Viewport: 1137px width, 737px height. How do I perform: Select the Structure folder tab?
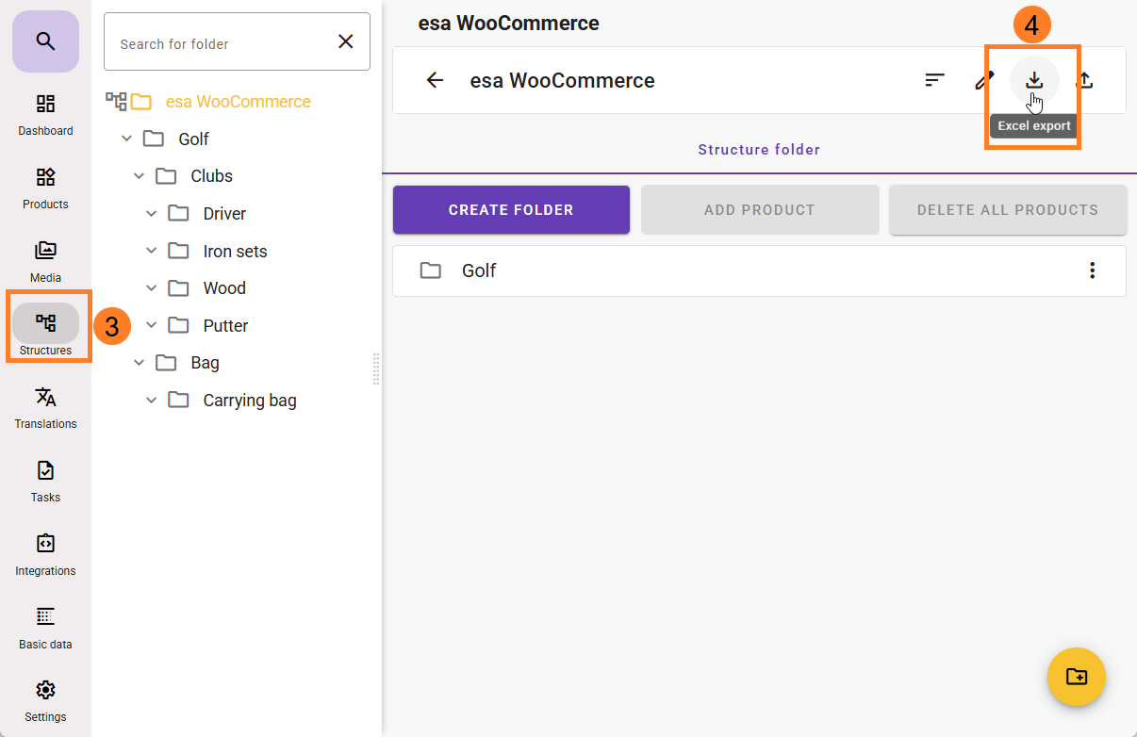pyautogui.click(x=759, y=150)
